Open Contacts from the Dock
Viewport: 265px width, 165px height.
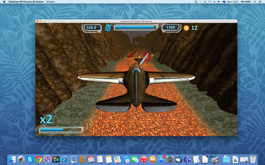pyautogui.click(x=82, y=159)
